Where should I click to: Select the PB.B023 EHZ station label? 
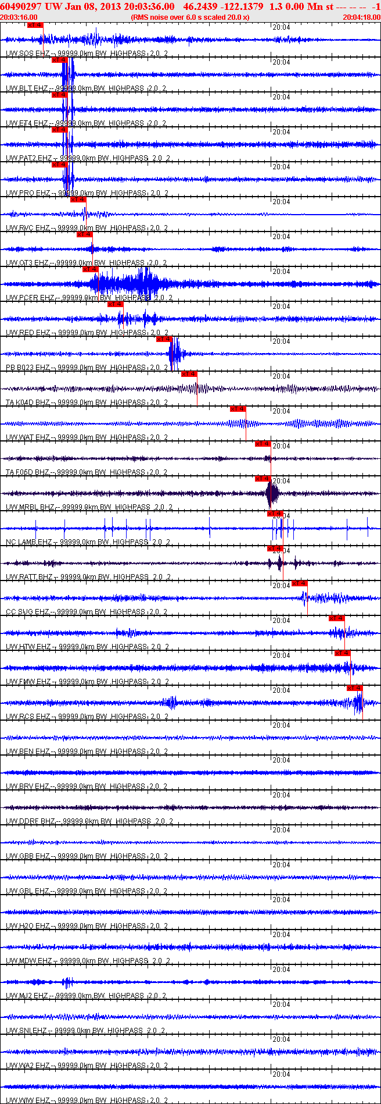[x=28, y=368]
